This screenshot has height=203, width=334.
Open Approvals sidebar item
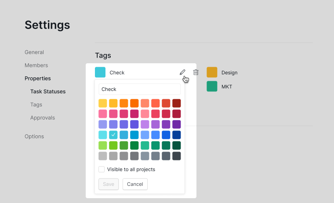[x=43, y=118]
